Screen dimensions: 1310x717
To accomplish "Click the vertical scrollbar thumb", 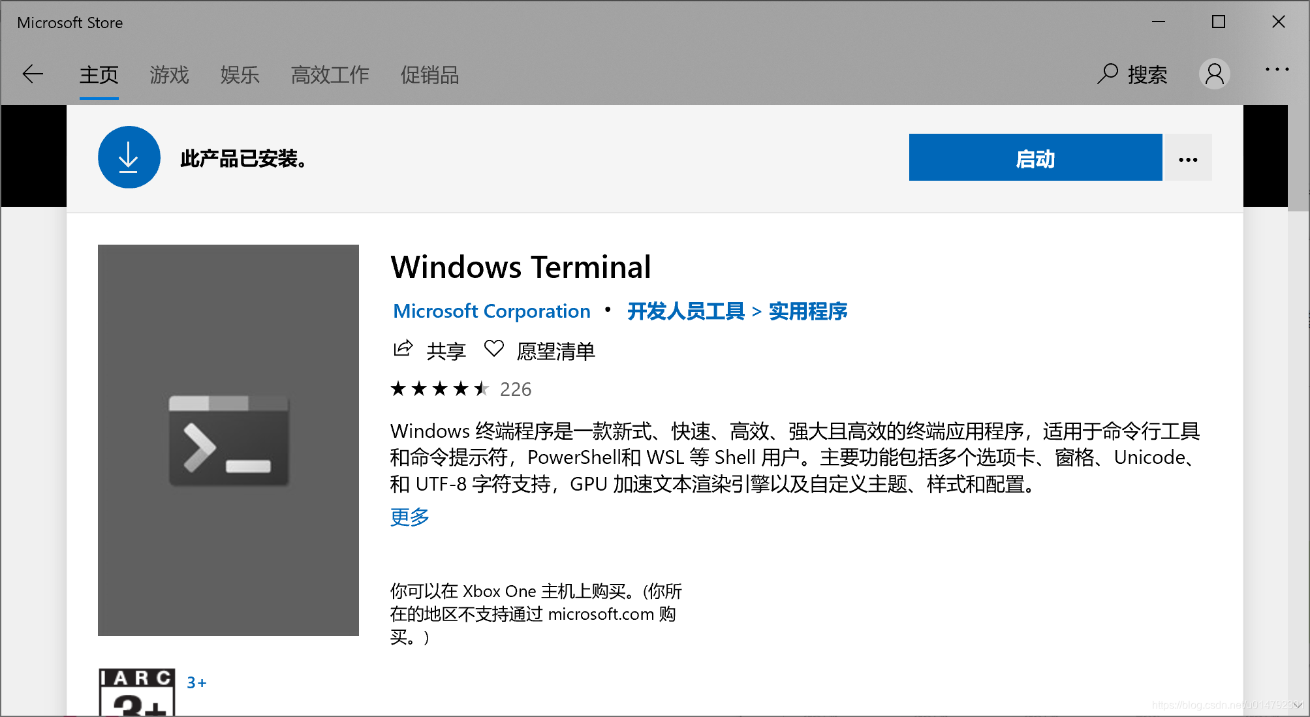I will [1298, 159].
